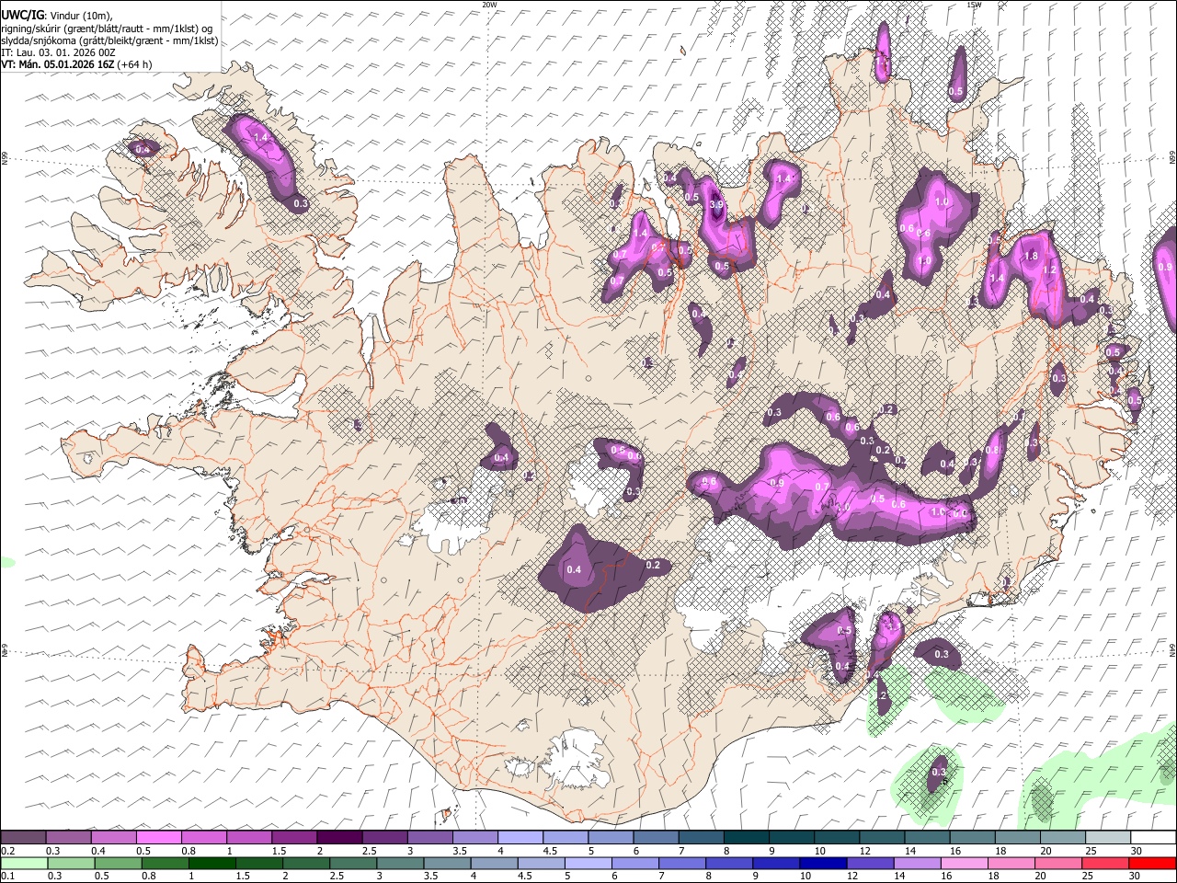Click the 3.9 snowfall value in the north
This screenshot has width=1177, height=883.
718,204
